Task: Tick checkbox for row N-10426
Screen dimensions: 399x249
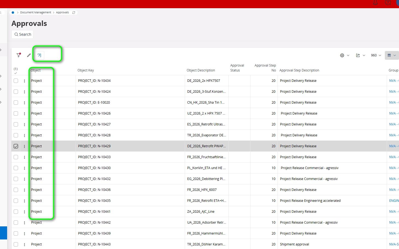Action: [x=16, y=113]
